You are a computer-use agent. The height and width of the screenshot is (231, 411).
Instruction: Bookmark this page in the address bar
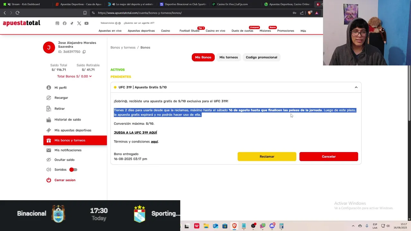click(x=85, y=13)
